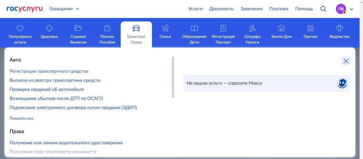Open the ПВ profile avatar
This screenshot has height=159, width=363.
341,9
